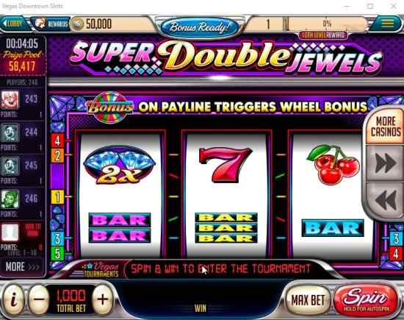Click the Vegas Tournaments logo

pyautogui.click(x=102, y=270)
